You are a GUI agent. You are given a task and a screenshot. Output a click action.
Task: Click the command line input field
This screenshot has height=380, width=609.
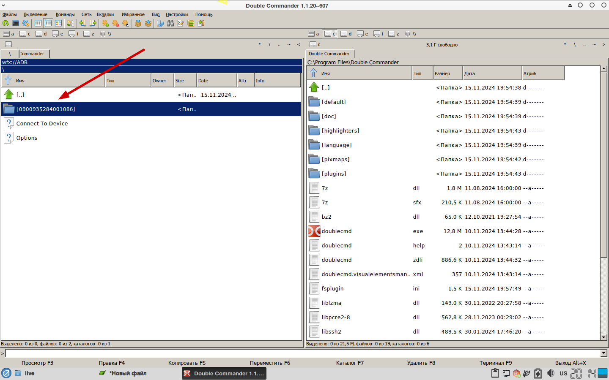tap(303, 353)
